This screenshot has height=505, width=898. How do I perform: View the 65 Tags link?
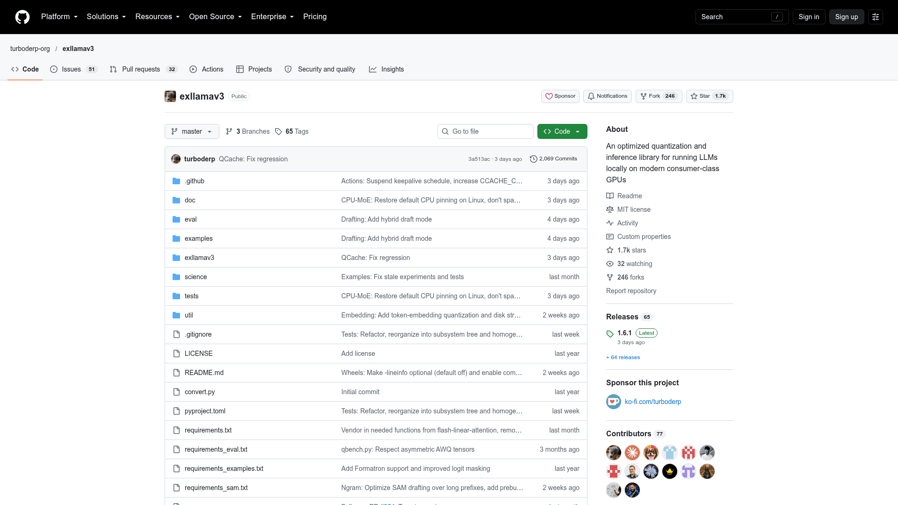(291, 131)
